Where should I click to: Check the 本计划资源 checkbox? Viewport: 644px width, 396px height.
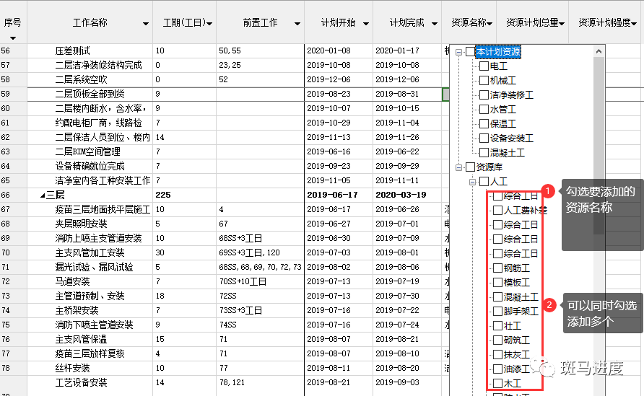(x=470, y=52)
